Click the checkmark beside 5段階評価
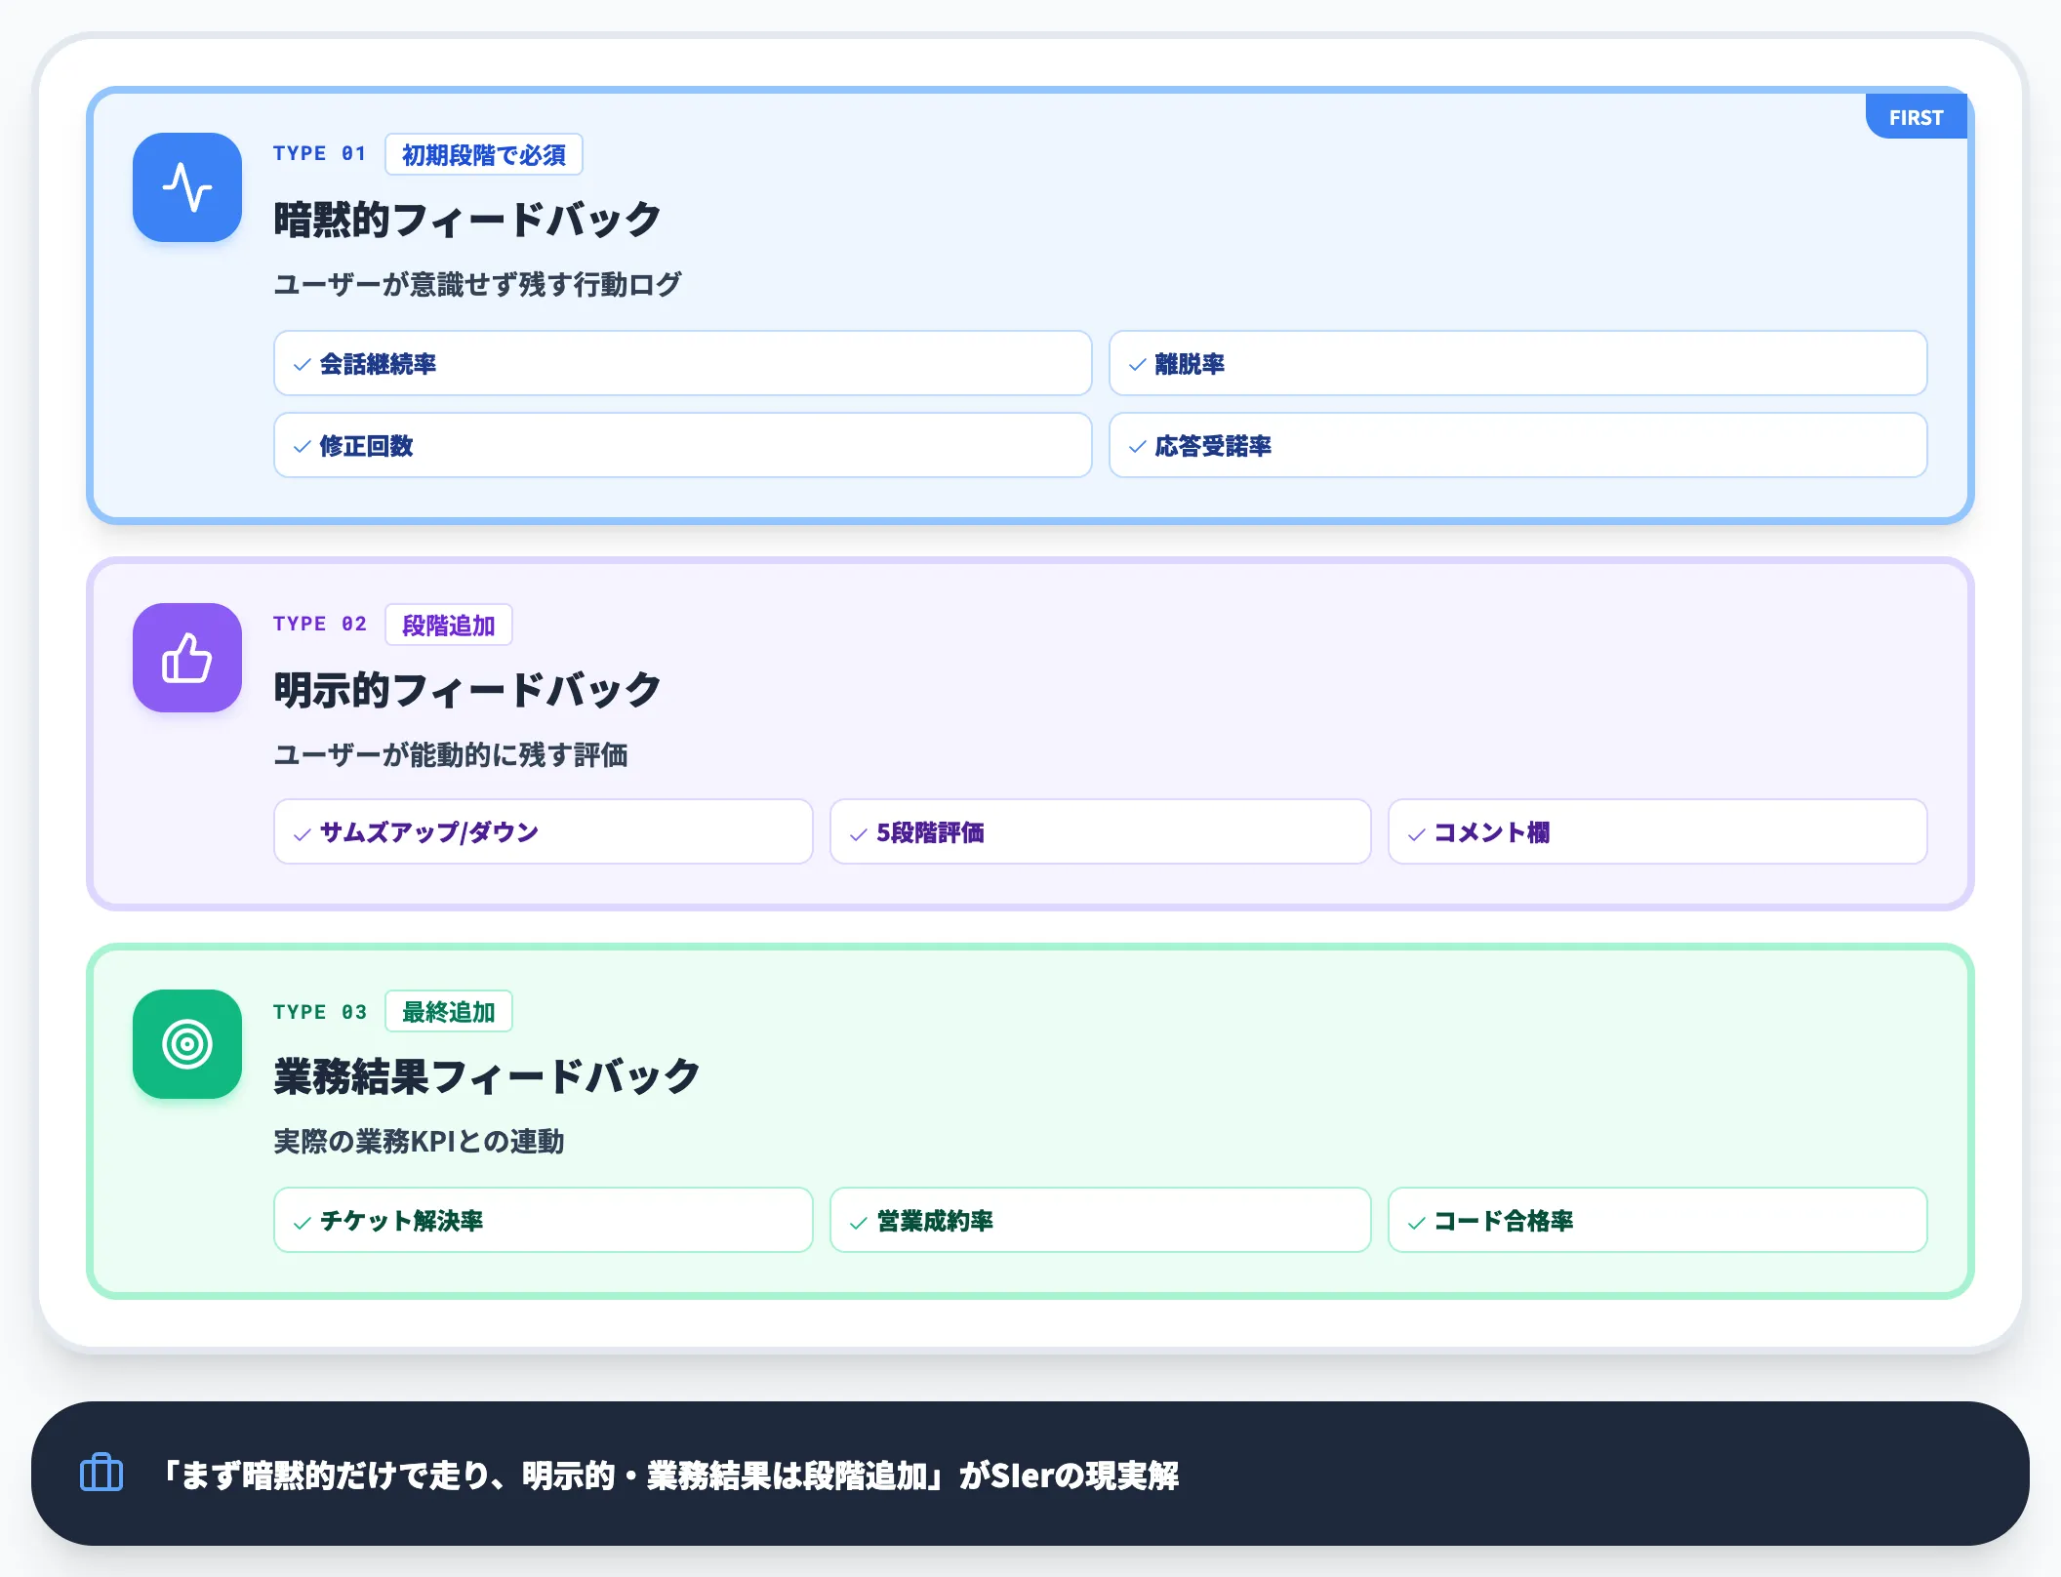This screenshot has width=2061, height=1577. pyautogui.click(x=859, y=834)
